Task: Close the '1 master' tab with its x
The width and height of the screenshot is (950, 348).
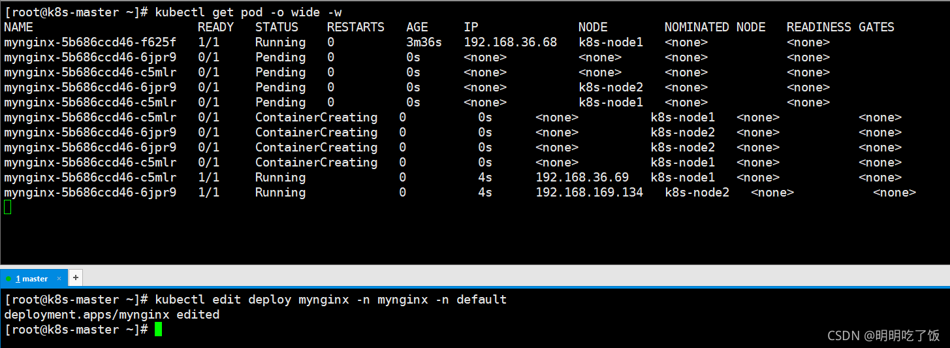Action: (59, 278)
